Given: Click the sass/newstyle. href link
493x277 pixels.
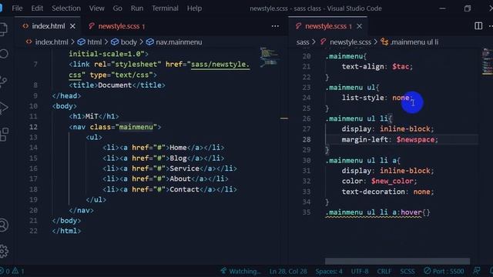Looking at the screenshot, I should coord(220,64).
